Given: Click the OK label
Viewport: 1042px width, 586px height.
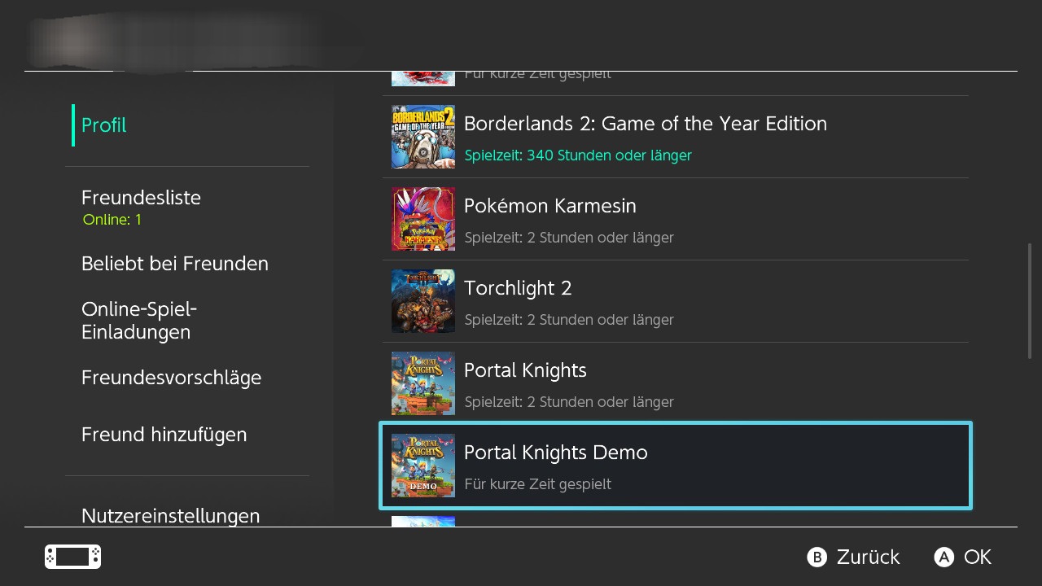Looking at the screenshot, I should click(977, 557).
